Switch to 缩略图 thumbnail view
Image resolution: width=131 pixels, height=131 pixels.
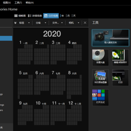[x=20, y=16]
